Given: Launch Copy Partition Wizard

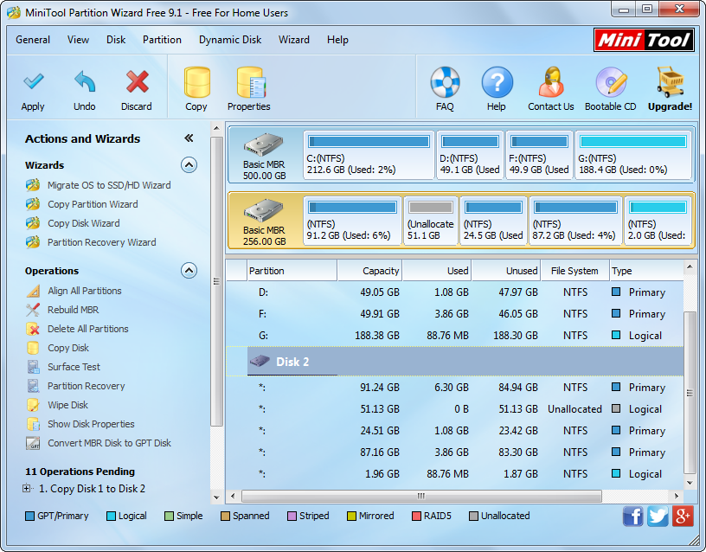Looking at the screenshot, I should [93, 204].
